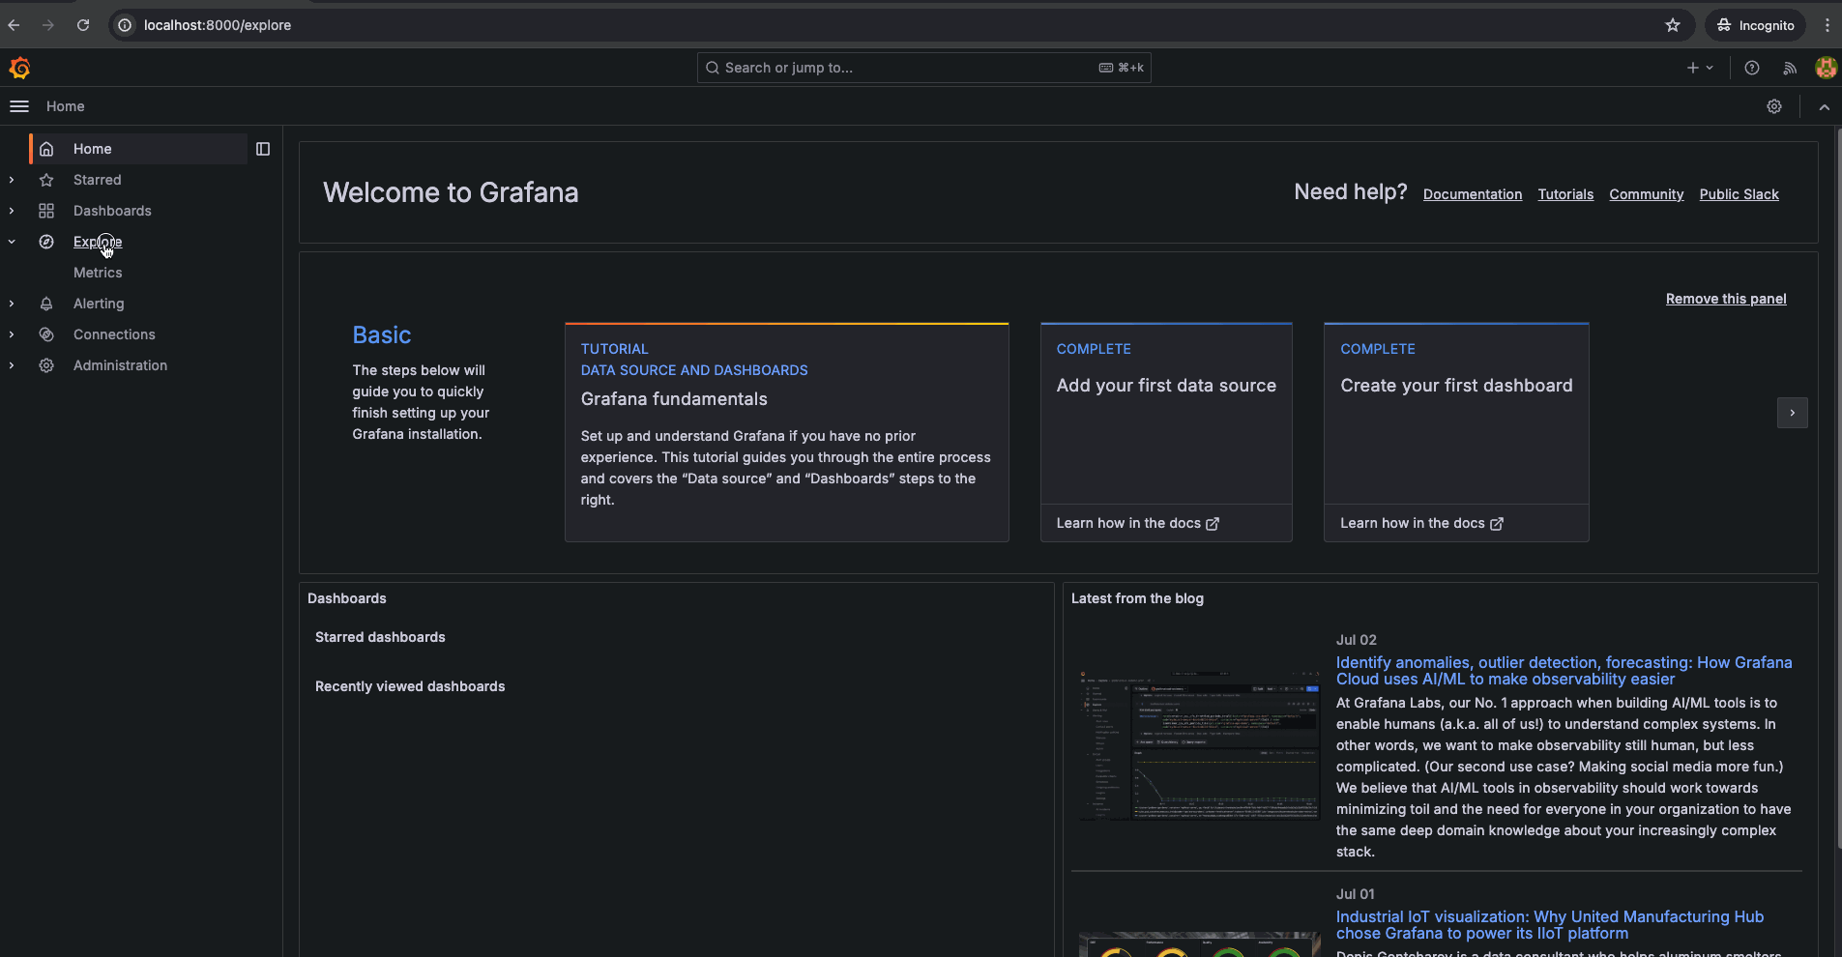Click the Dashboards grid icon
The image size is (1842, 957).
(x=46, y=211)
